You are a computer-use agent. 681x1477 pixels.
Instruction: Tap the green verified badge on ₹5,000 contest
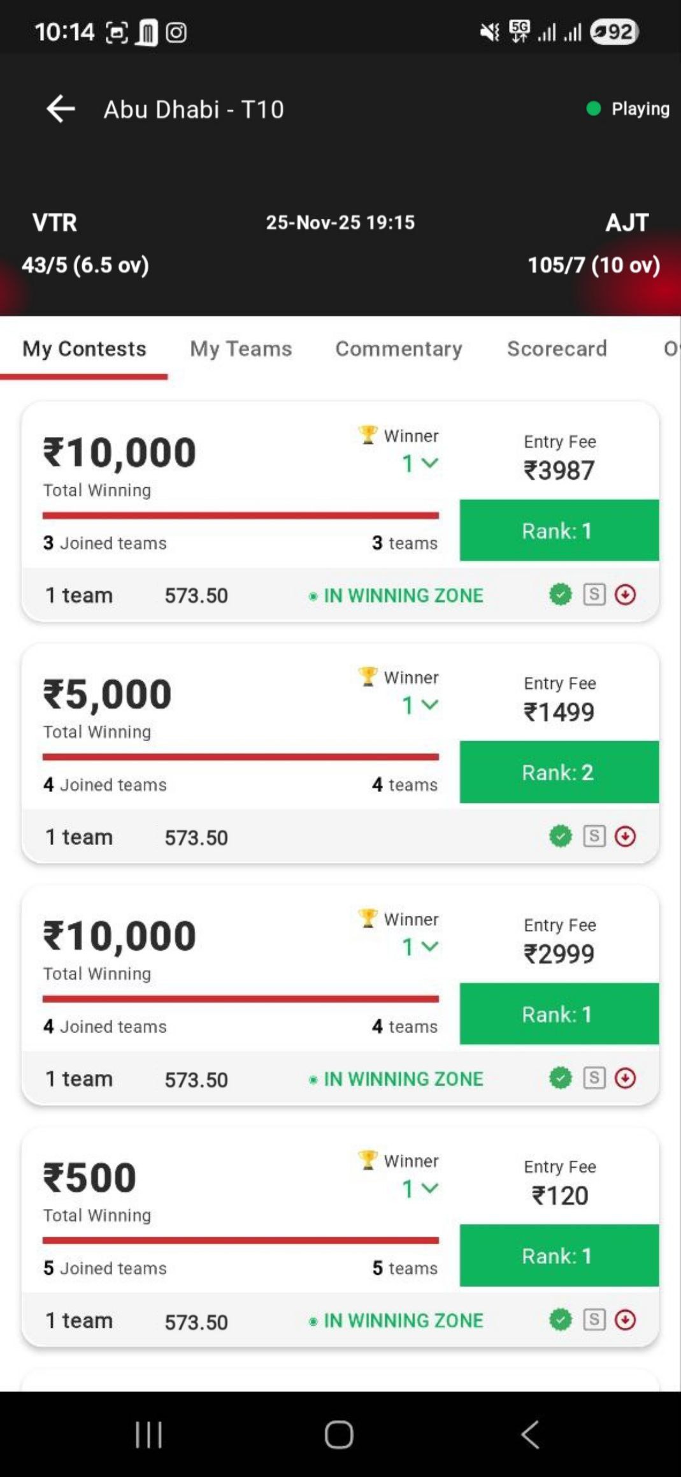[x=560, y=836]
